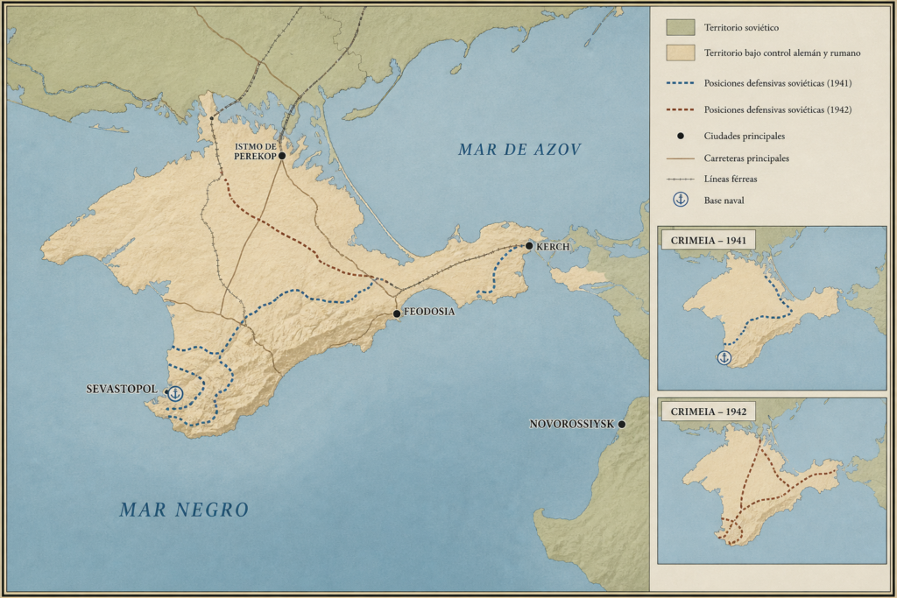
Task: Click the NOVOROSSIYSK label
Action: (571, 424)
